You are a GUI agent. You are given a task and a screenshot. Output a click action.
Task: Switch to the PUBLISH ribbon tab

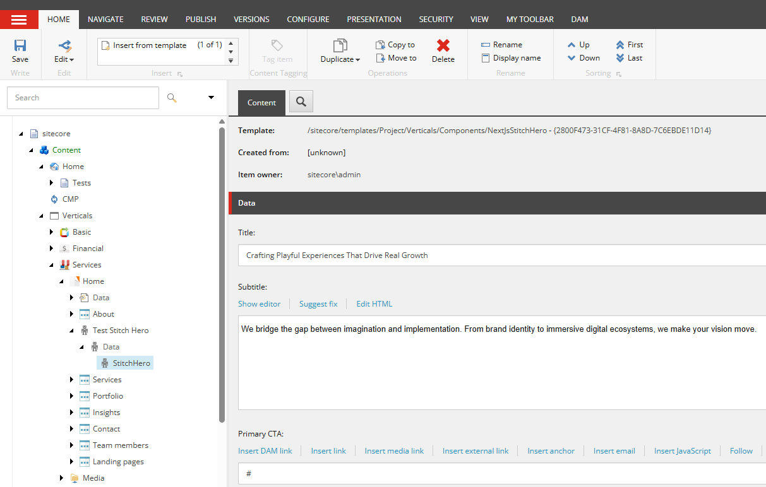tap(200, 19)
